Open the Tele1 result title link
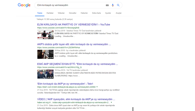Image resolution: width=195 pixels, height=111 pixels. pos(65,84)
